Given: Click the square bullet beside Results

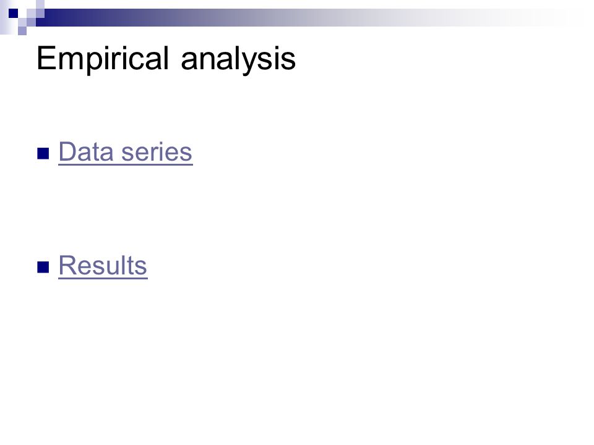Looking at the screenshot, I should click(43, 267).
